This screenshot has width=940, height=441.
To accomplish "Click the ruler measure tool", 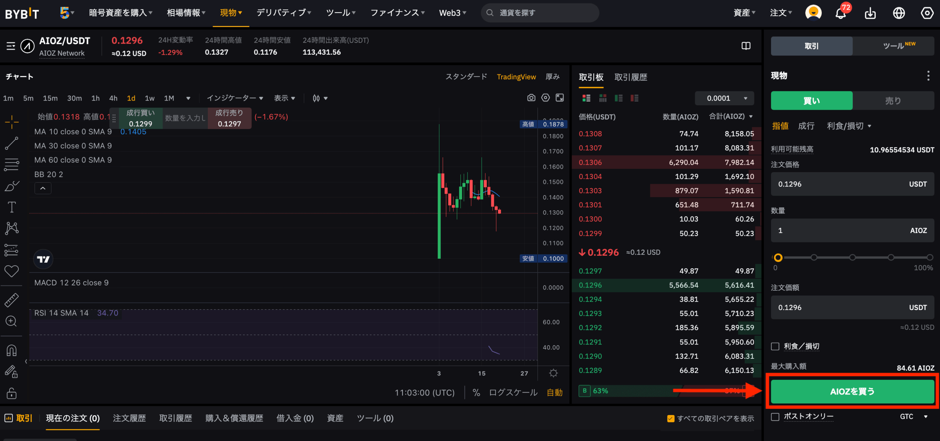I will click(x=11, y=300).
